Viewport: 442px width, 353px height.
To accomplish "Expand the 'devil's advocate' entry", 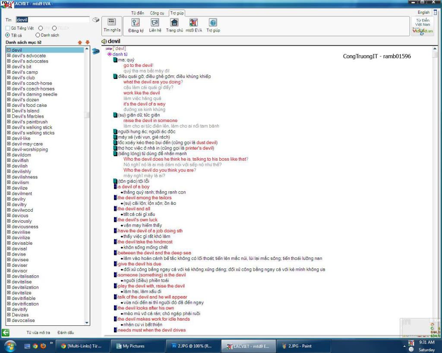I will point(9,56).
